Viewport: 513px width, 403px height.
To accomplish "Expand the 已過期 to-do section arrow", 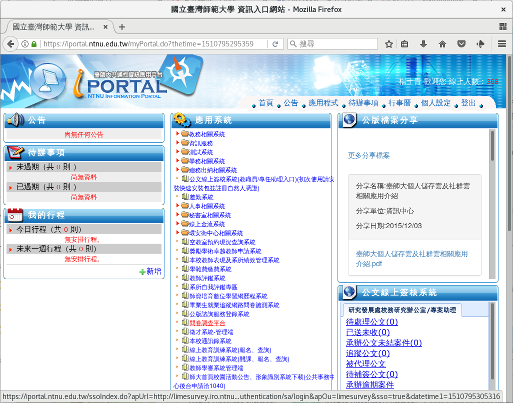I will (10, 188).
